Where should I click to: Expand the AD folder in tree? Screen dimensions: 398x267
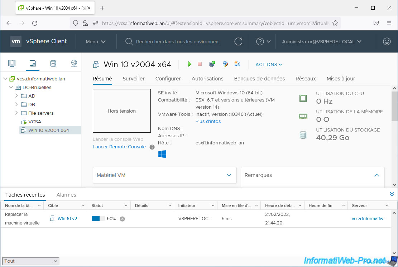point(16,96)
